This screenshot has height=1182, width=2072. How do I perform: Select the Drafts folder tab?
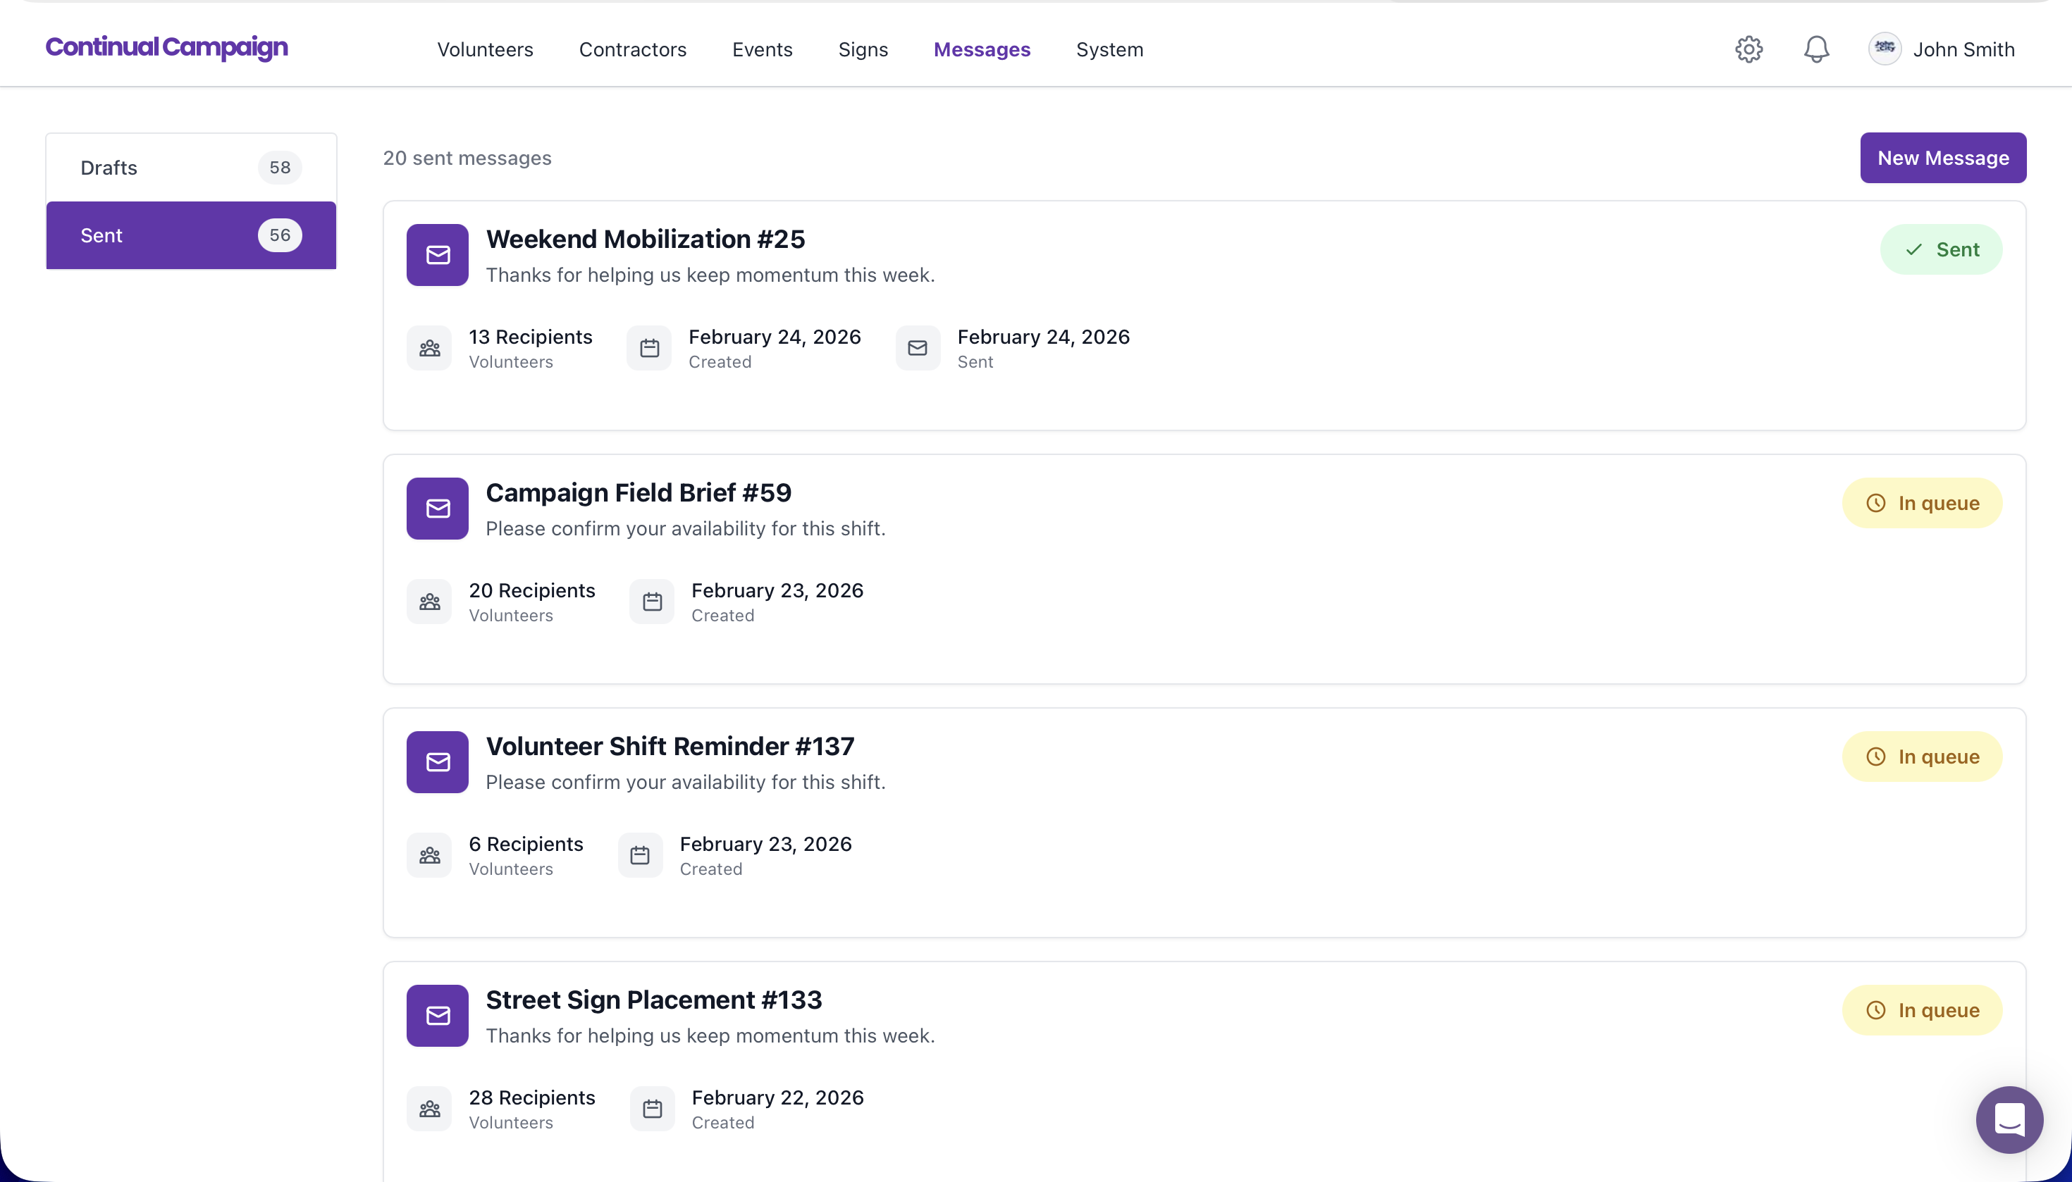point(191,168)
